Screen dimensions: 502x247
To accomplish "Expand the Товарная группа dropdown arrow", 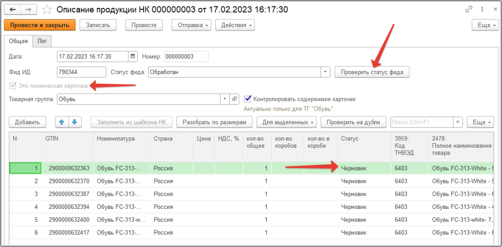I will pyautogui.click(x=225, y=99).
